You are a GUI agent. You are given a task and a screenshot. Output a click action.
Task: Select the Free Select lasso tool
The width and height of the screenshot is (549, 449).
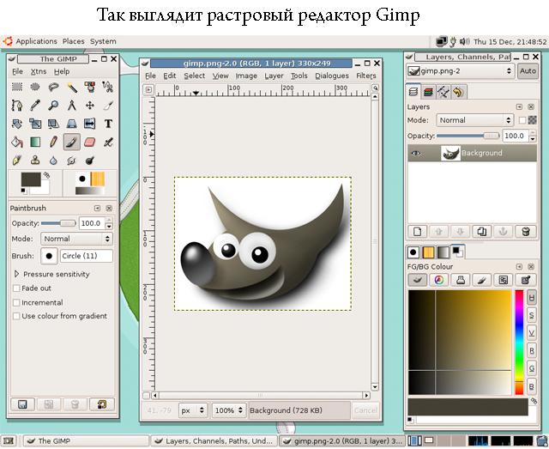coord(53,87)
